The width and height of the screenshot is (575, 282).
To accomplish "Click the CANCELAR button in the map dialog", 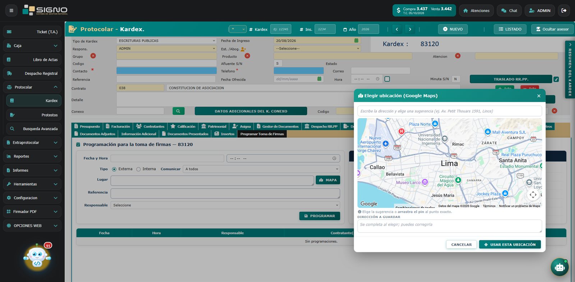I will (461, 244).
